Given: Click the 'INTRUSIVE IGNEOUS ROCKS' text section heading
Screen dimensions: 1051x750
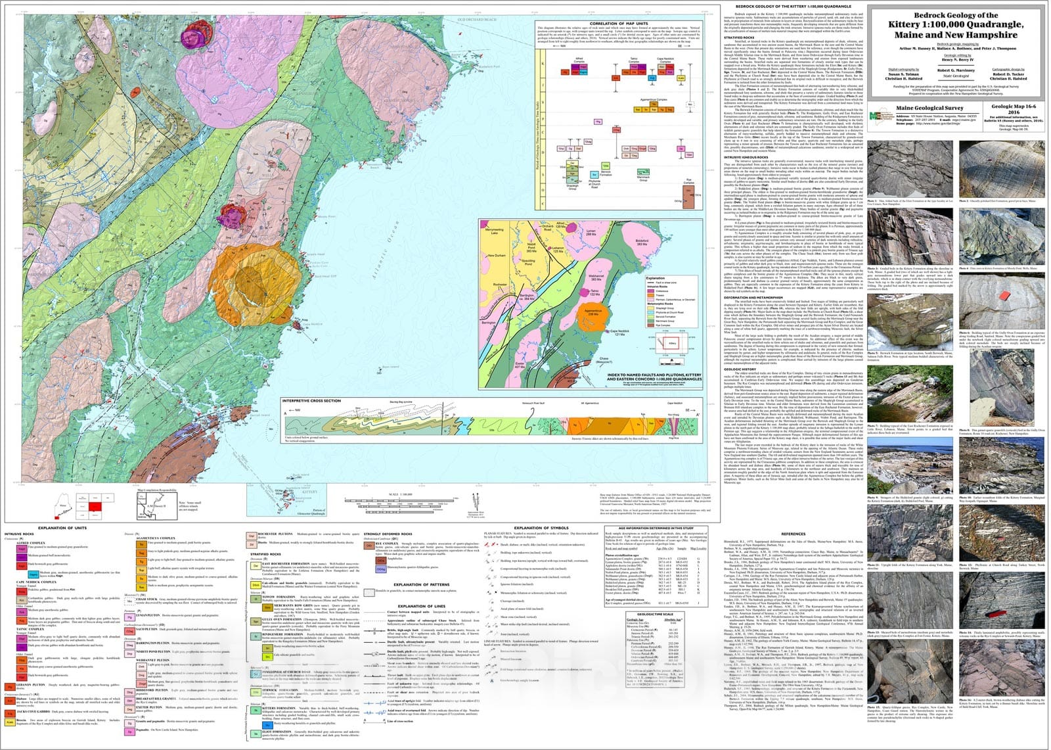Looking at the screenshot, I should (x=746, y=157).
